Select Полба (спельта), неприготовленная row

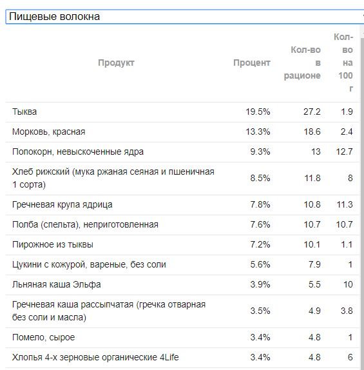[x=182, y=225]
